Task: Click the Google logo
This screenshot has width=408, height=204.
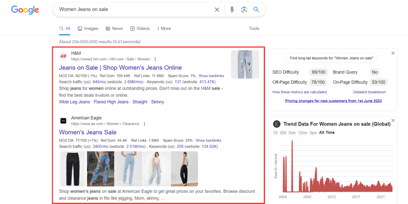Action: [25, 10]
